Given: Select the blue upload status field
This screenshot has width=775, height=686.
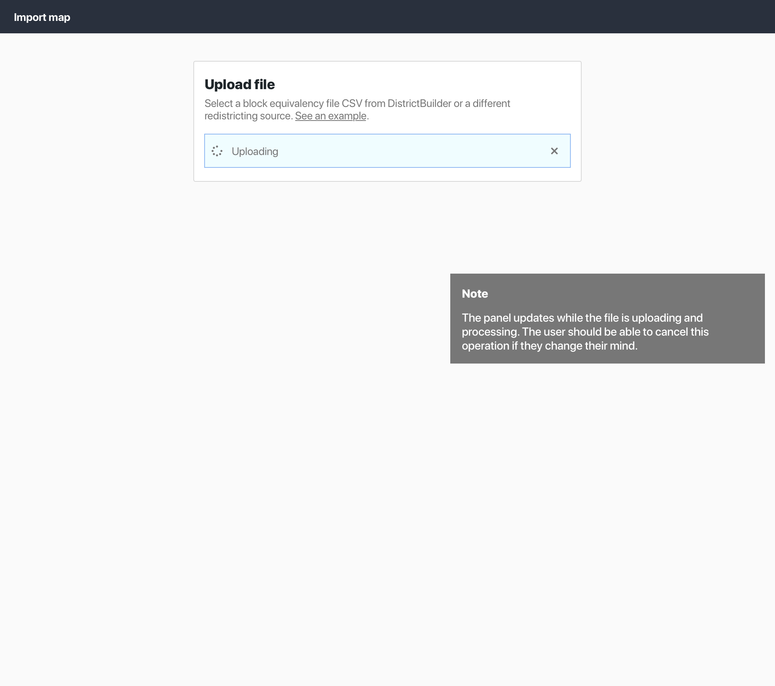Looking at the screenshot, I should pyautogui.click(x=387, y=151).
